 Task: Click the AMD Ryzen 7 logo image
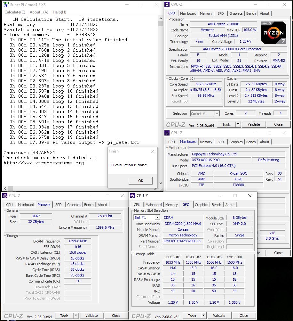tap(273, 33)
